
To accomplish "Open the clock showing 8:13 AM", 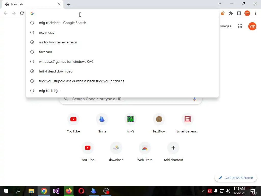I will pyautogui.click(x=239, y=191).
